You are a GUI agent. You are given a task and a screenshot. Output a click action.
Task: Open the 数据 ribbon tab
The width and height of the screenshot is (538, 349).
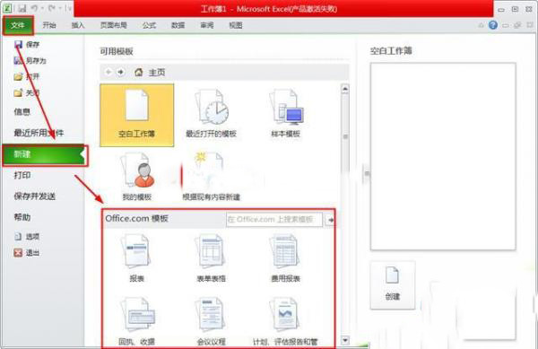coord(178,25)
